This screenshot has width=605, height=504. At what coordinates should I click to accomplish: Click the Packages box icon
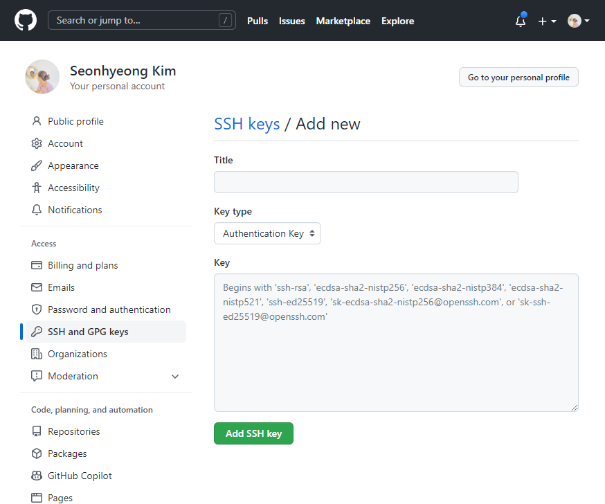tap(37, 453)
